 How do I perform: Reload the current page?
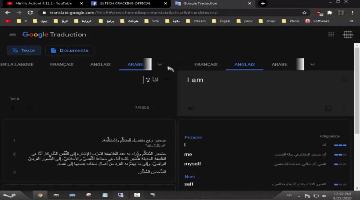pos(30,13)
